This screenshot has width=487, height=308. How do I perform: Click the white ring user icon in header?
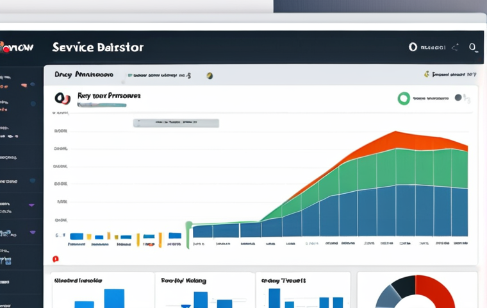pyautogui.click(x=413, y=47)
